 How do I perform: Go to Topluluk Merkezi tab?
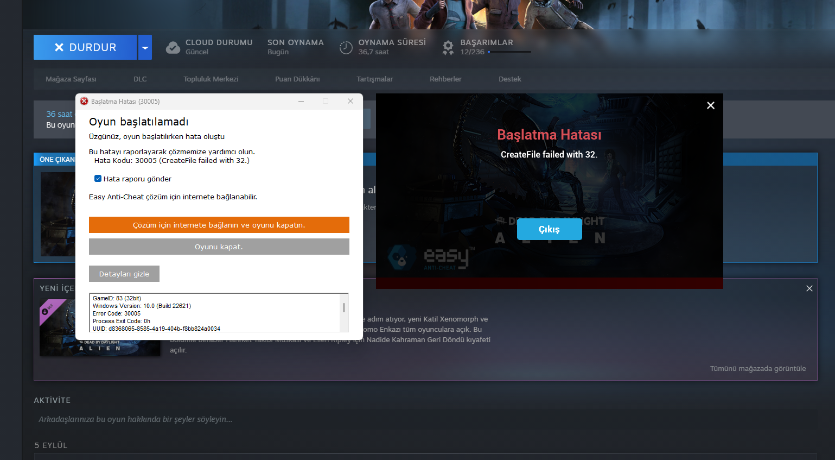pos(211,79)
